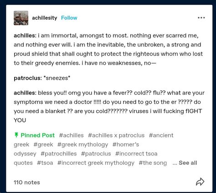
Task: Click the #greek mythology tag
Action: click(x=82, y=145)
